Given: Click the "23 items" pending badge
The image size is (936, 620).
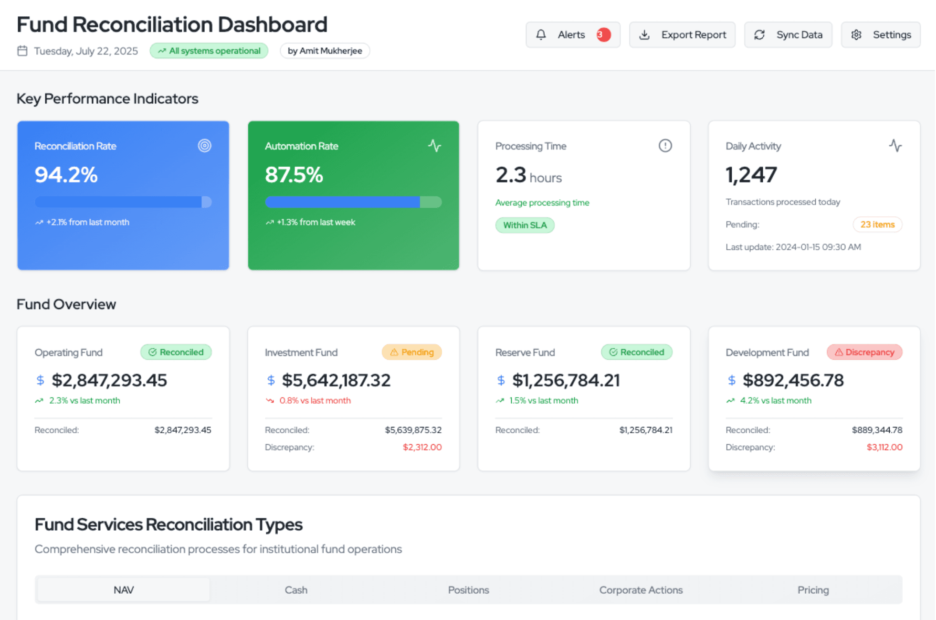Looking at the screenshot, I should tap(877, 224).
